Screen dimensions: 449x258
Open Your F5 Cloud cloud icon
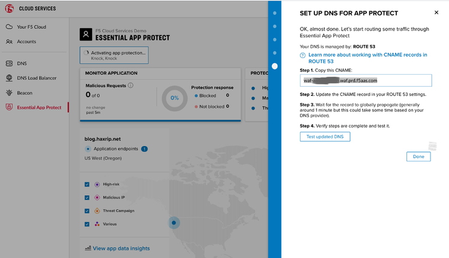point(9,26)
